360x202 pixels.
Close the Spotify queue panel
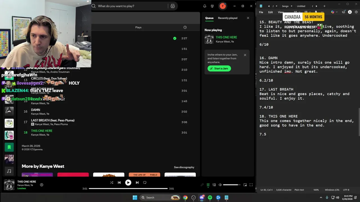(248, 18)
